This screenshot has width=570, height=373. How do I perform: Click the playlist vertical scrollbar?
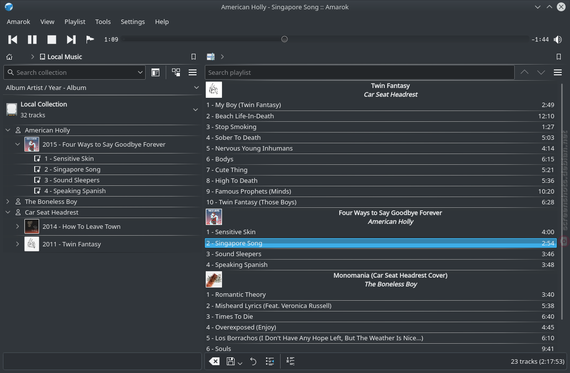coord(562,202)
